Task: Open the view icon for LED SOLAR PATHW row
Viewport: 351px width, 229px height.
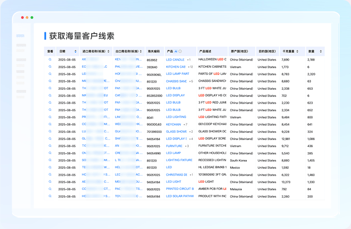Action: [x=50, y=196]
